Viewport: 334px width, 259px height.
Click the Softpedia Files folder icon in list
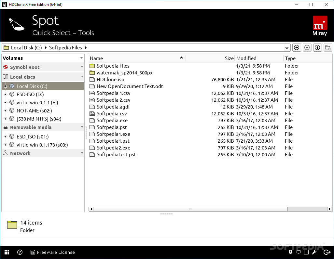[x=92, y=66]
